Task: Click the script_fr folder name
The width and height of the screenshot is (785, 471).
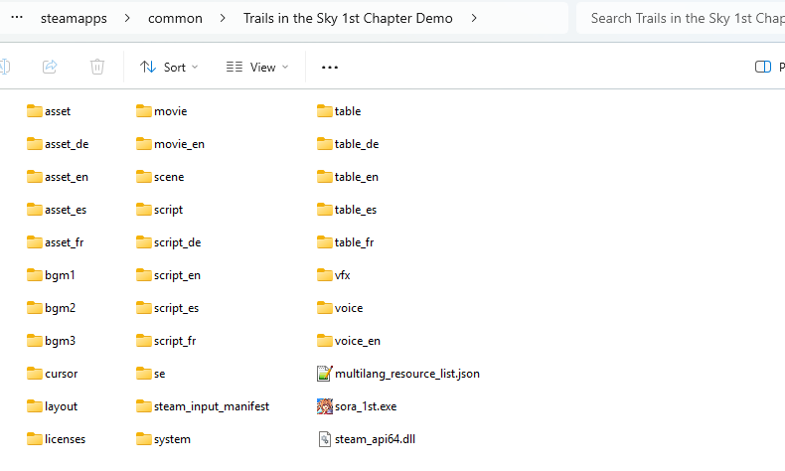Action: (x=175, y=342)
